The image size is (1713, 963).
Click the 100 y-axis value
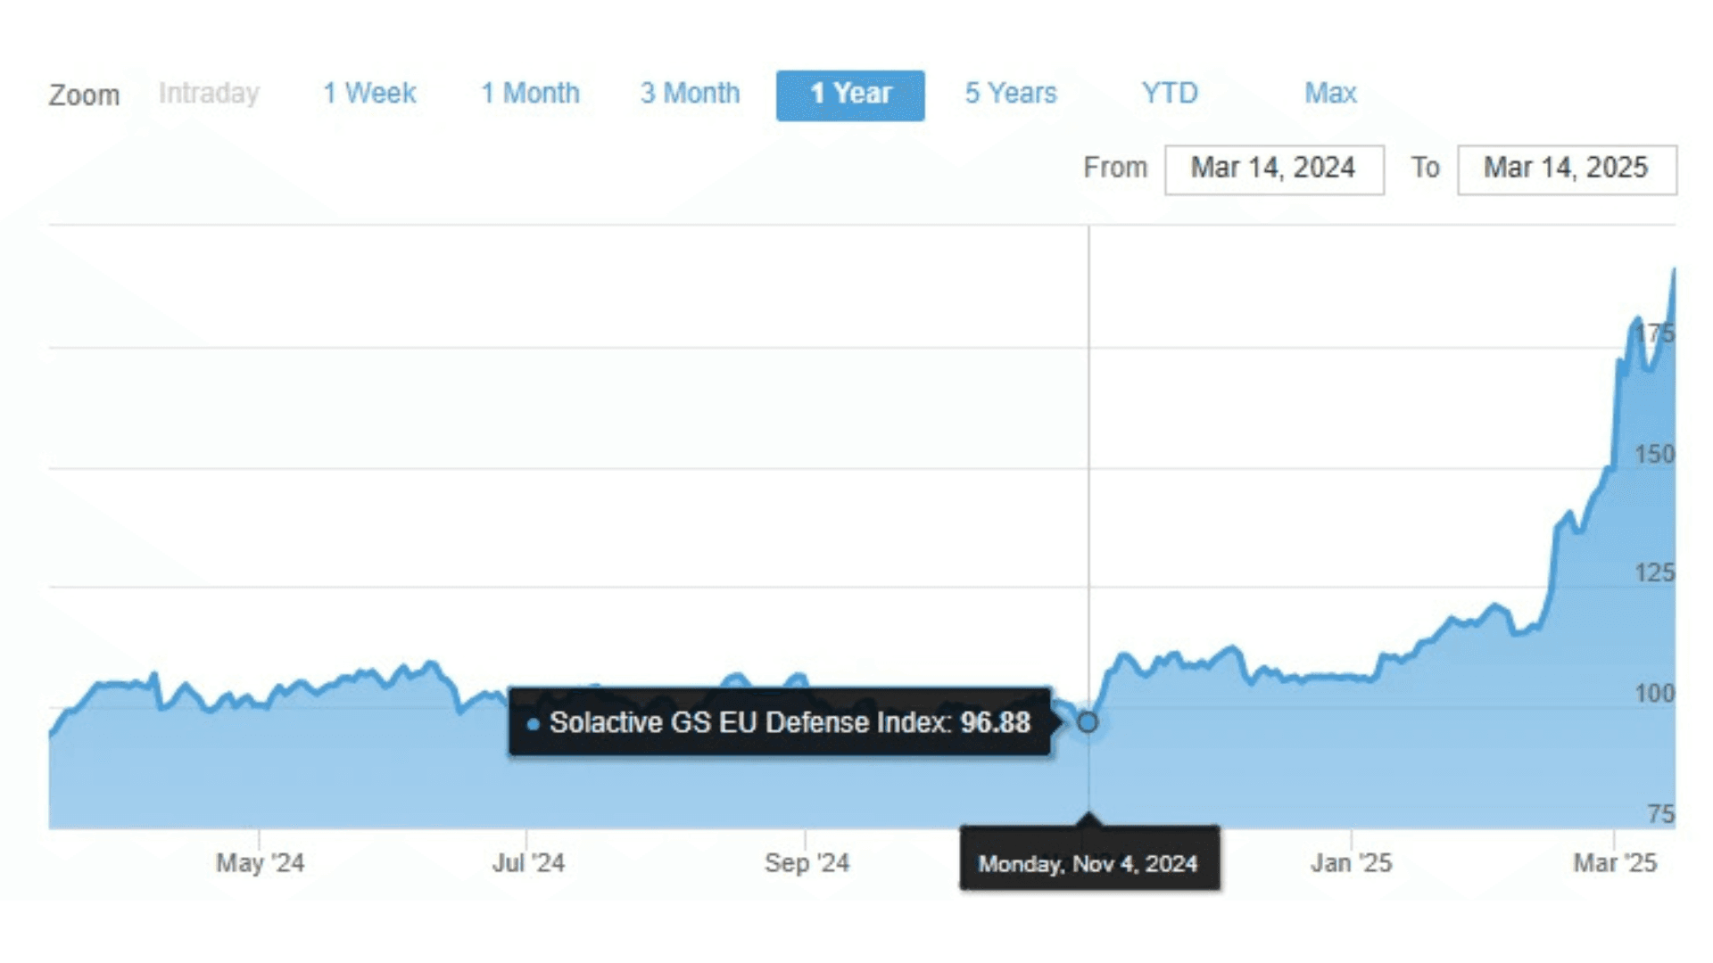click(1655, 694)
